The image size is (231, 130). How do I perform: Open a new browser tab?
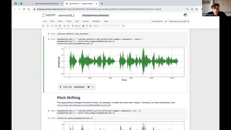tap(102, 4)
